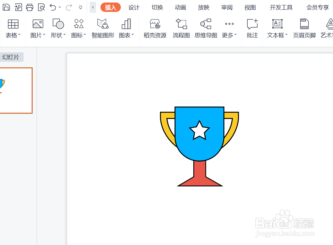Open the 设计 tab
Viewport: 333px width, 245px height.
pos(134,8)
